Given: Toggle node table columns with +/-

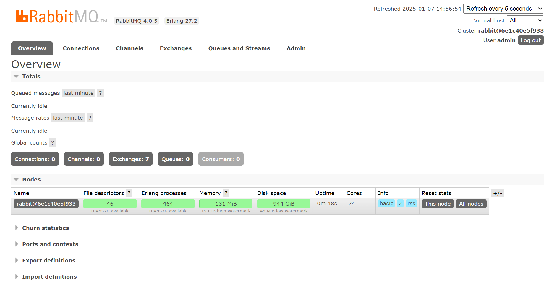Looking at the screenshot, I should [498, 193].
